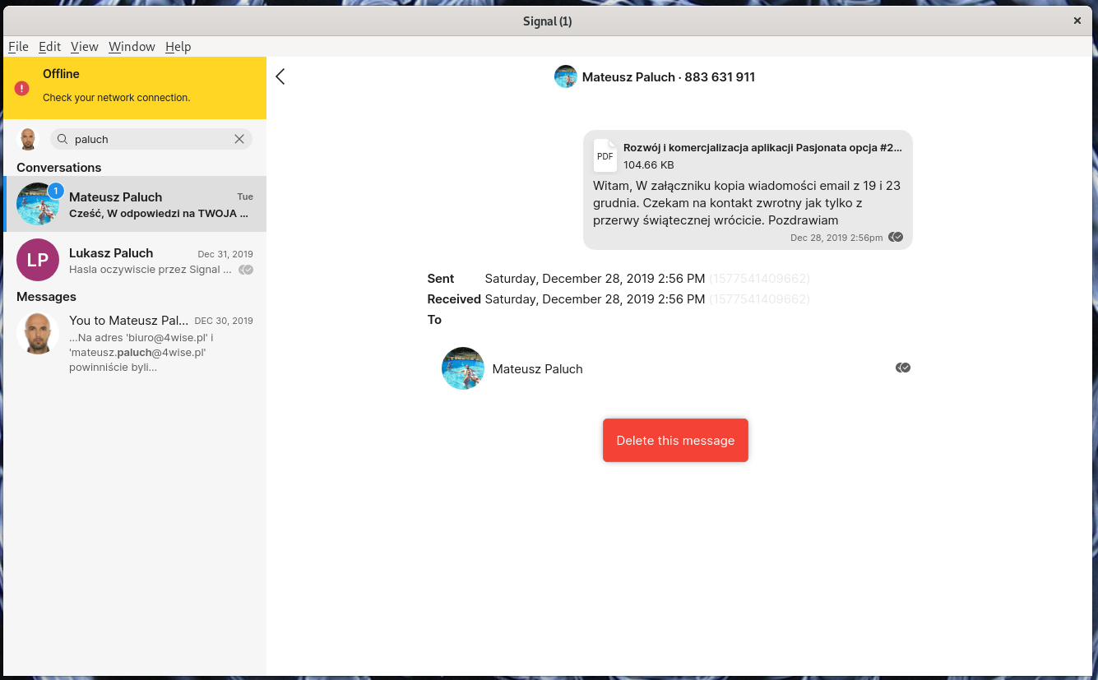The height and width of the screenshot is (680, 1098).
Task: Go back using the left arrow icon
Action: pos(280,76)
